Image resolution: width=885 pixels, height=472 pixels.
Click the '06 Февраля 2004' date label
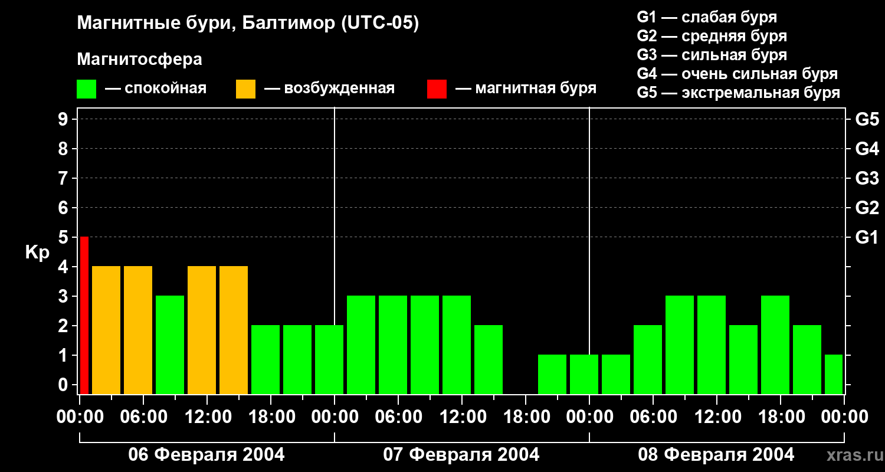[206, 455]
